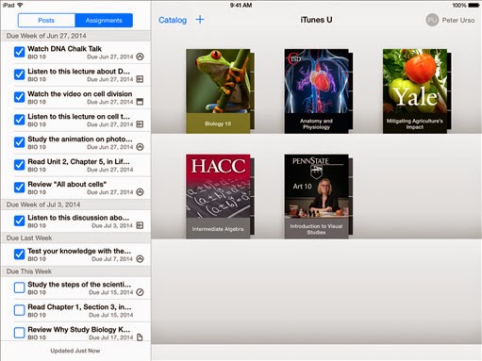Tap Due Week of Jun 27, 2014 header

75,36
